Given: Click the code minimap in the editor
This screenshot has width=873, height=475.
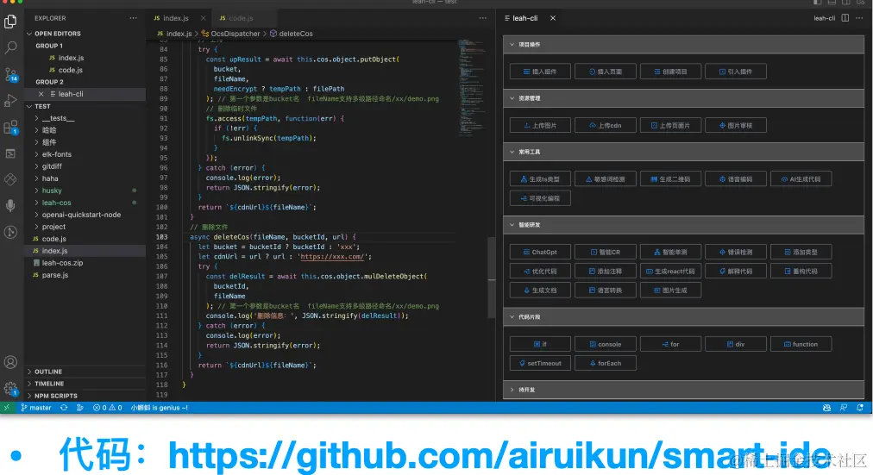Looking at the screenshot, I should pos(472,88).
